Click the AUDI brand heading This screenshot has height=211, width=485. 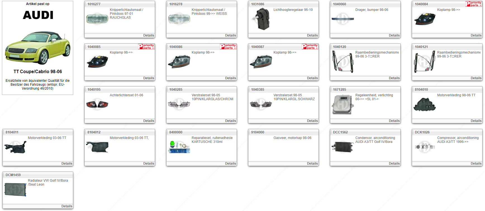(38, 15)
